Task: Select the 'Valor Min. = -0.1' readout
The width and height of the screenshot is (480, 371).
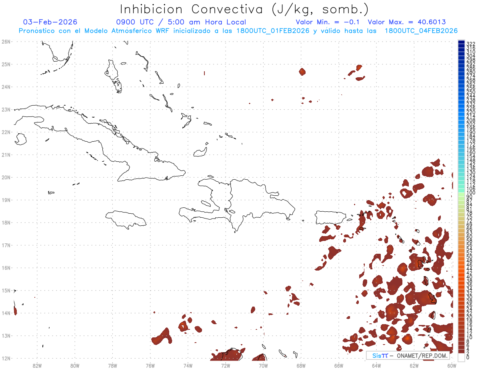Action: [x=328, y=22]
